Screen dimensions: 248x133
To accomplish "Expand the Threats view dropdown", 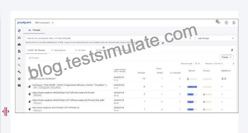I will pyautogui.click(x=226, y=57).
